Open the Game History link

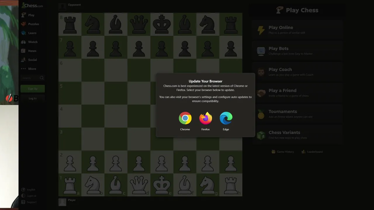pos(283,152)
